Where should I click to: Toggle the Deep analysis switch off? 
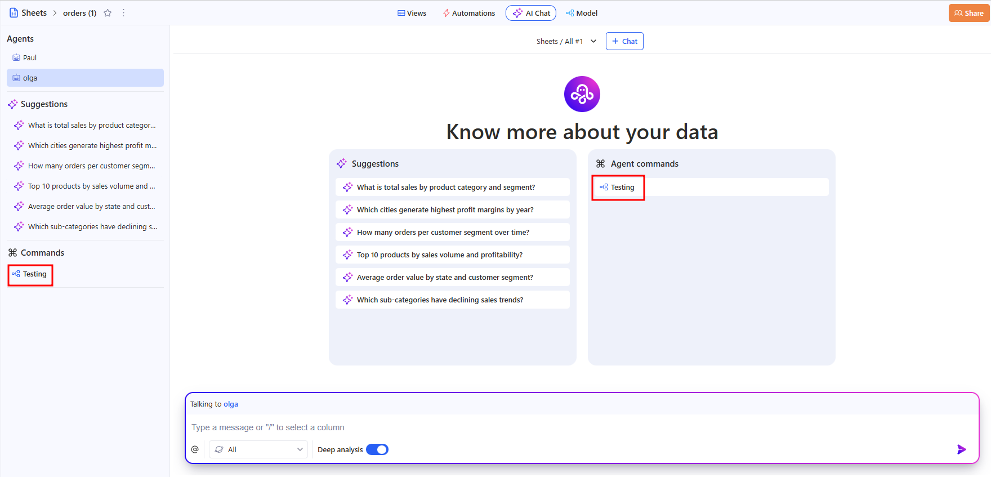click(377, 449)
